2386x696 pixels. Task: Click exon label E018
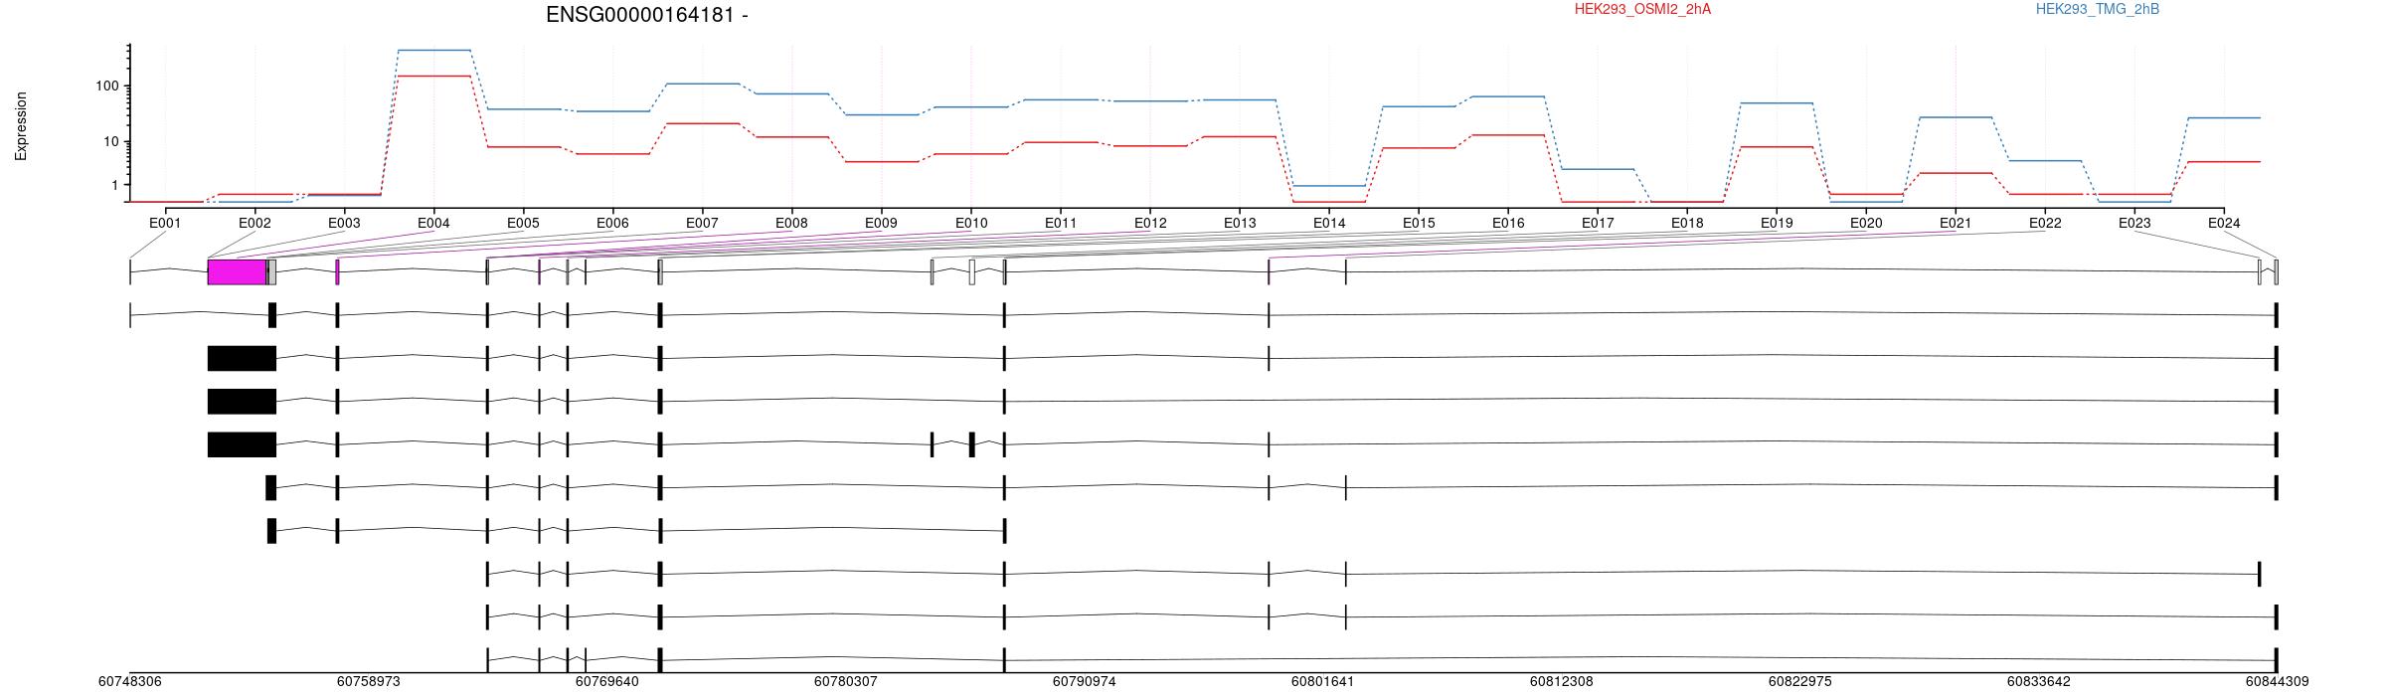click(x=1687, y=224)
